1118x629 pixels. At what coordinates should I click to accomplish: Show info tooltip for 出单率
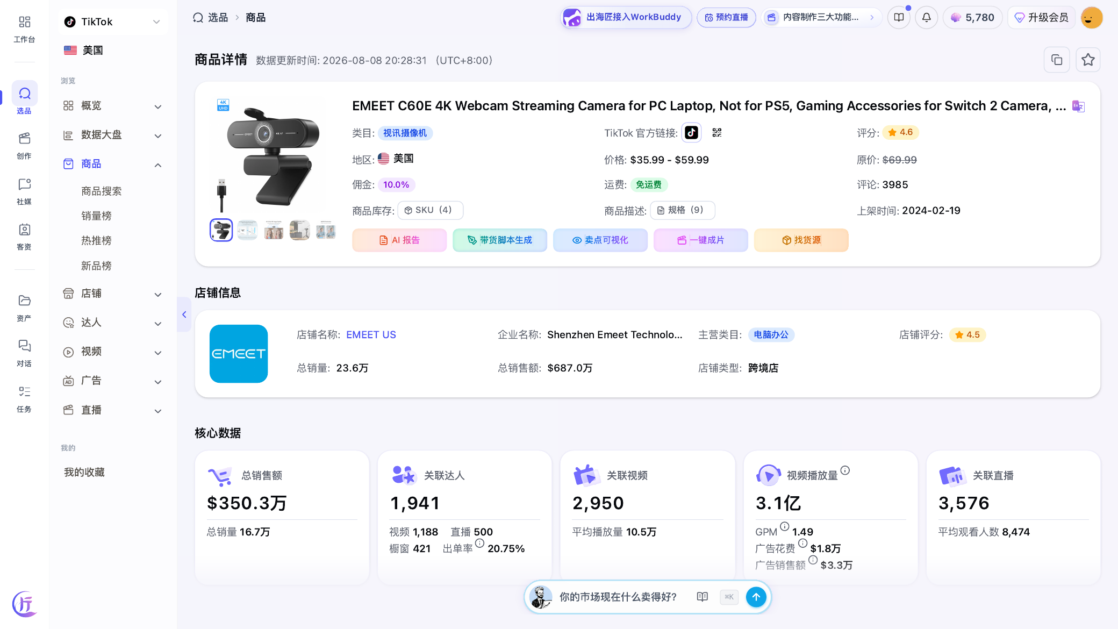coord(479,543)
